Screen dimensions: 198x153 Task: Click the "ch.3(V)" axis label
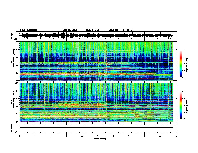12,128
